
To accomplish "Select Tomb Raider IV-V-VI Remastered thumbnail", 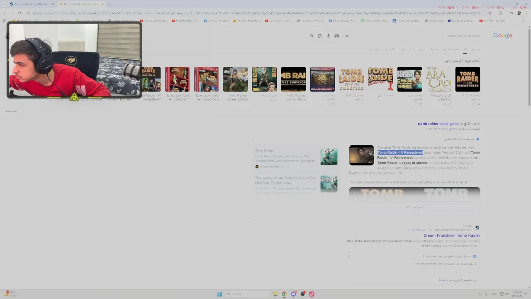I will pos(351,79).
